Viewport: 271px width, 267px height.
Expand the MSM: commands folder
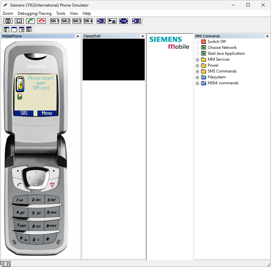pos(197,83)
